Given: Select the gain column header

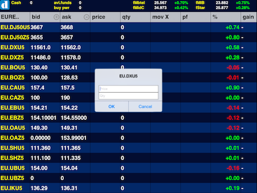Looking at the screenshot, I should [249, 17].
